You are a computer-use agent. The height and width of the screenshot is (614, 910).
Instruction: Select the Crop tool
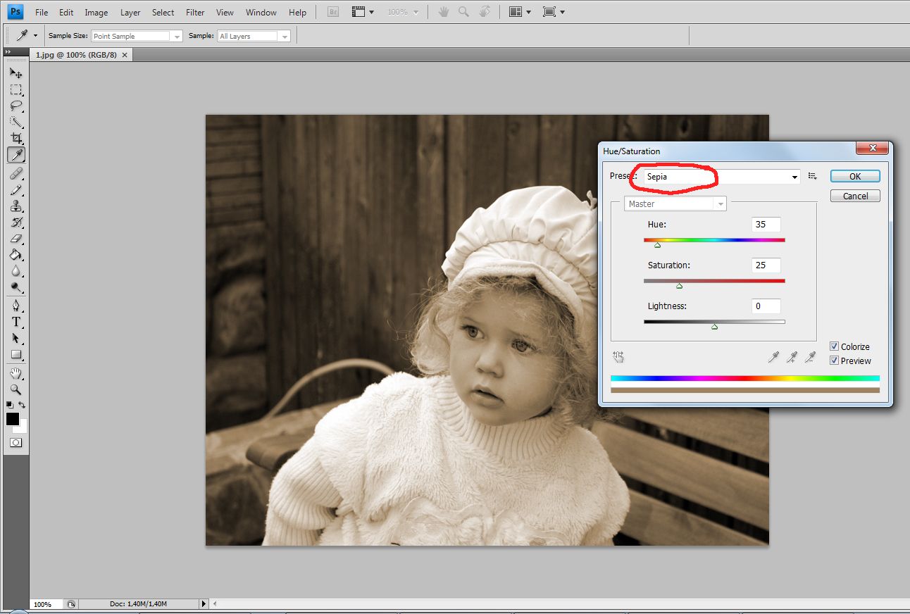coord(15,138)
